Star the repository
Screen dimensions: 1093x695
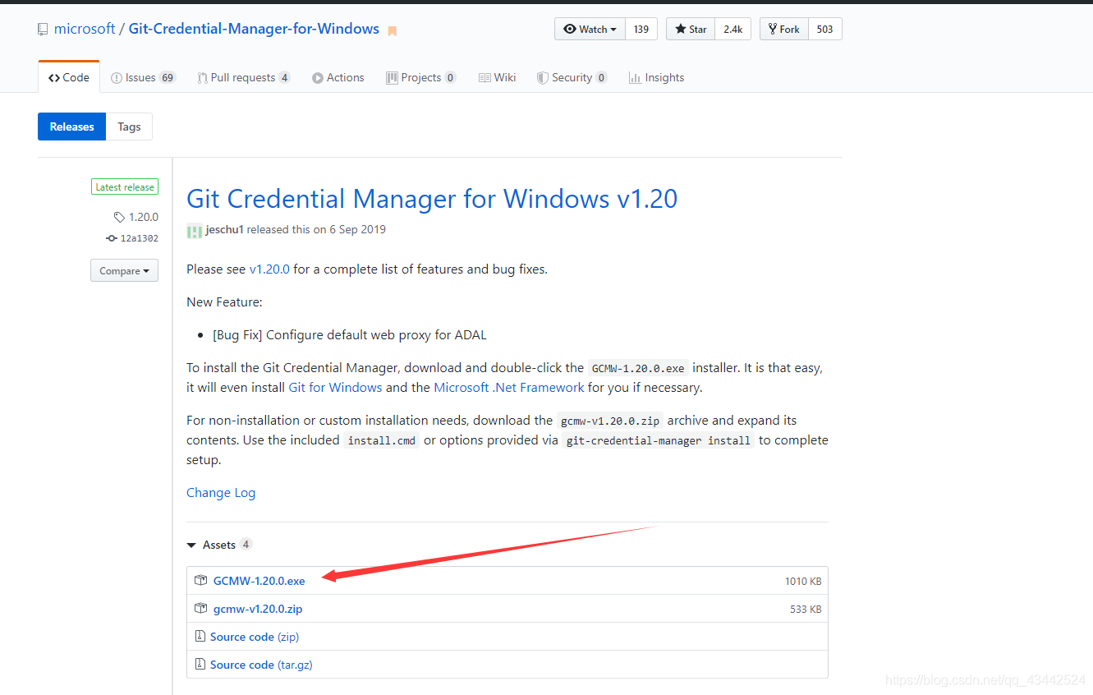click(x=691, y=29)
